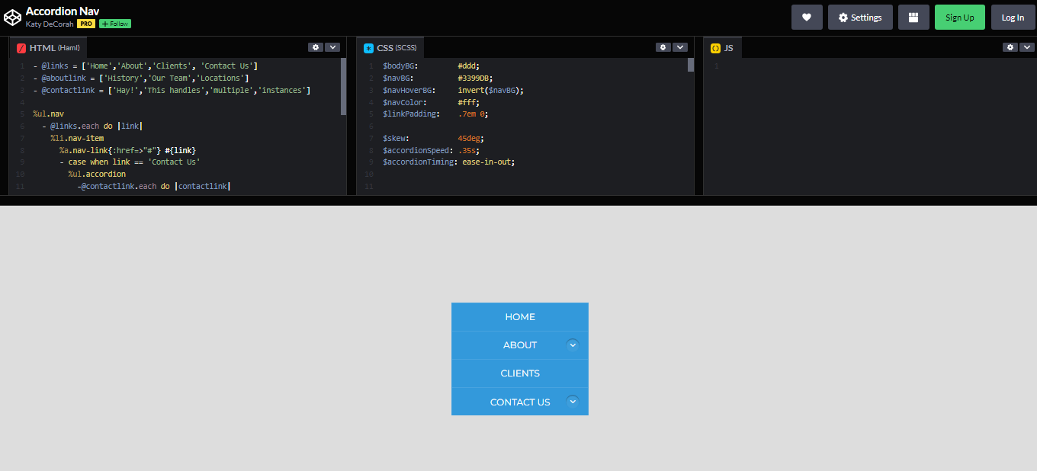1037x471 pixels.
Task: Expand the JS editor dropdown chevron
Action: coord(1027,47)
